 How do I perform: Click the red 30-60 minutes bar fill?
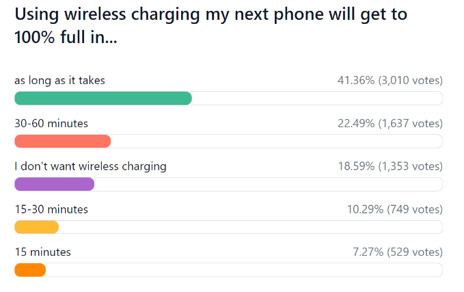tap(63, 142)
